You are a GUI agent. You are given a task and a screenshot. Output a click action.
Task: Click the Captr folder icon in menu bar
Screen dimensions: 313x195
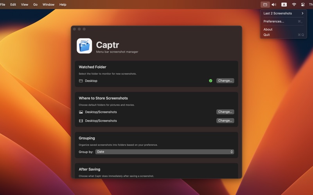(265, 5)
